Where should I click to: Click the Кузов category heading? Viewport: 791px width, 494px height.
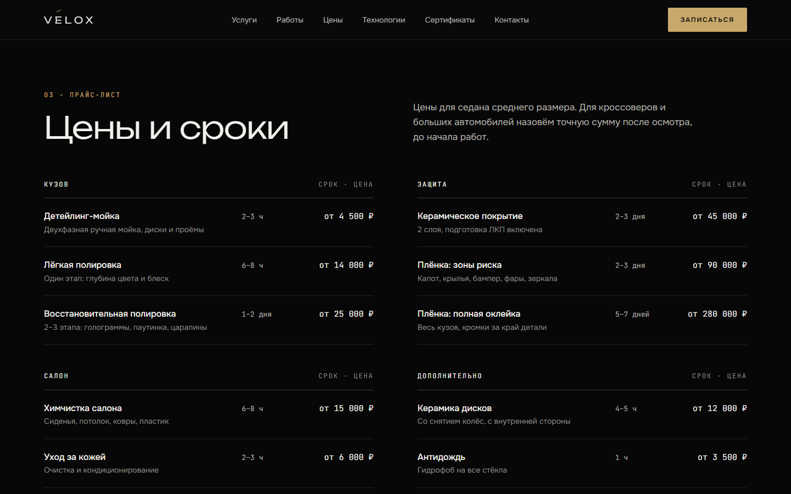tap(57, 184)
